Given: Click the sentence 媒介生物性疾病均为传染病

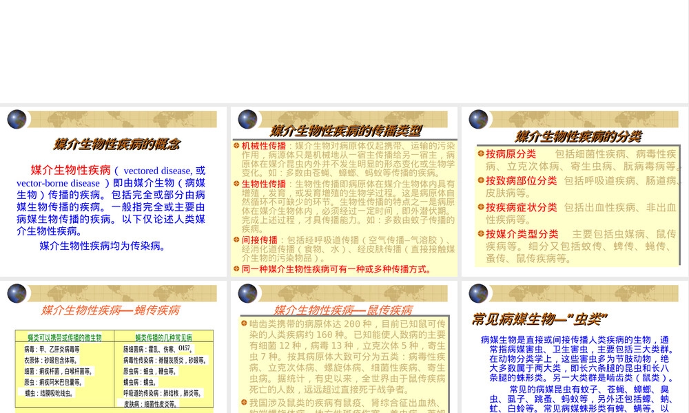Looking at the screenshot, I should click(x=102, y=246).
